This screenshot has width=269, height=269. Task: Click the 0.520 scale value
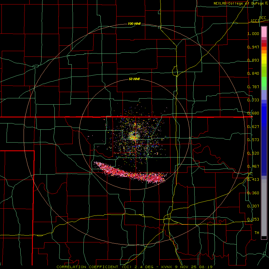click(253, 153)
